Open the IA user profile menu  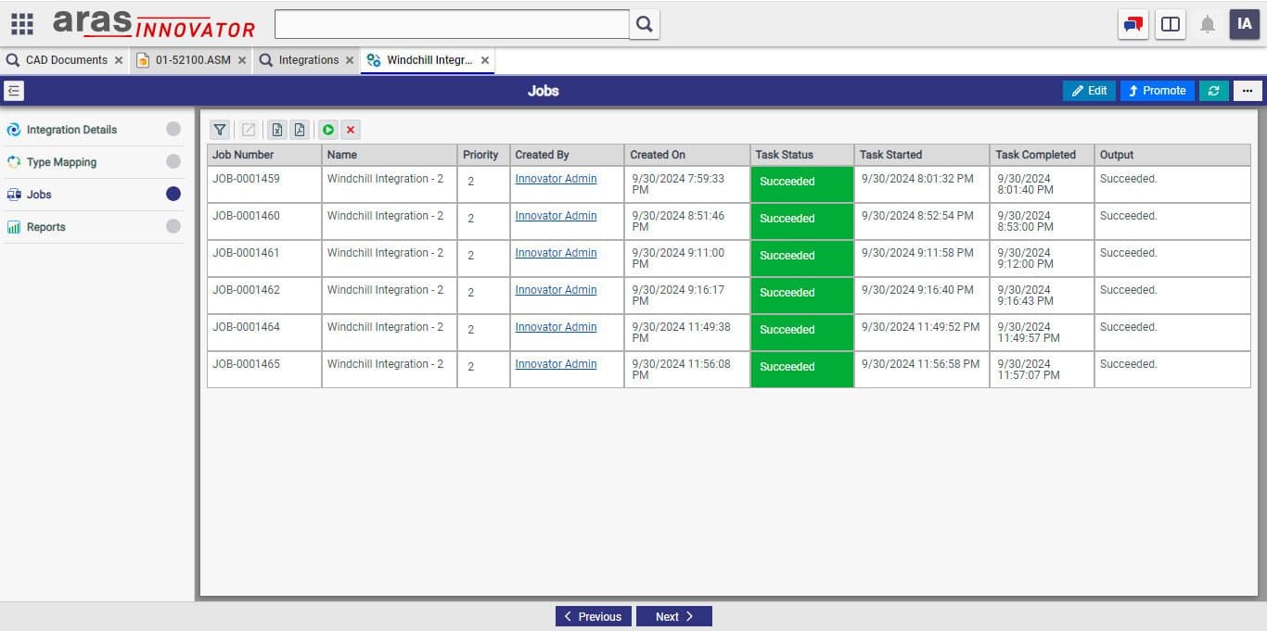(x=1245, y=24)
